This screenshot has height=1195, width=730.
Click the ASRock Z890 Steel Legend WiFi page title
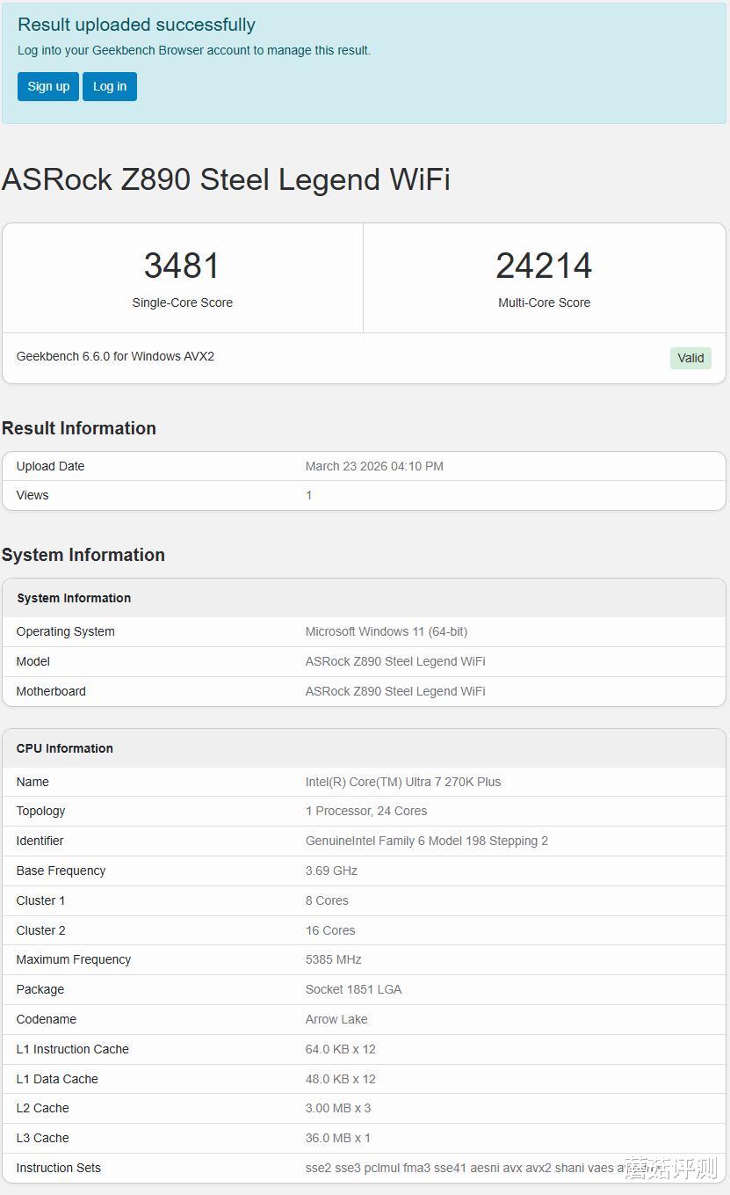click(226, 179)
